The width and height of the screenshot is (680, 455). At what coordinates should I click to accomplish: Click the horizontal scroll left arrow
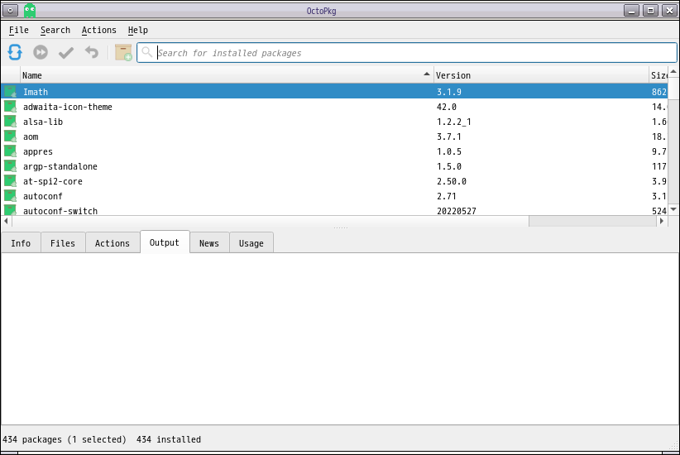[6, 221]
